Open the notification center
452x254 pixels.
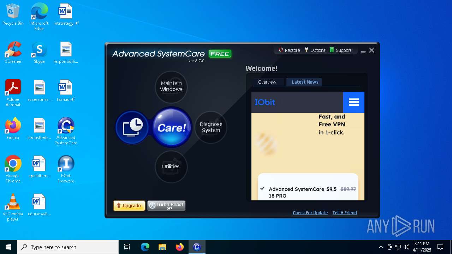[x=440, y=247]
